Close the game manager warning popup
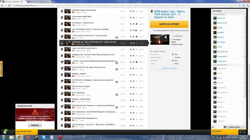 35,125
